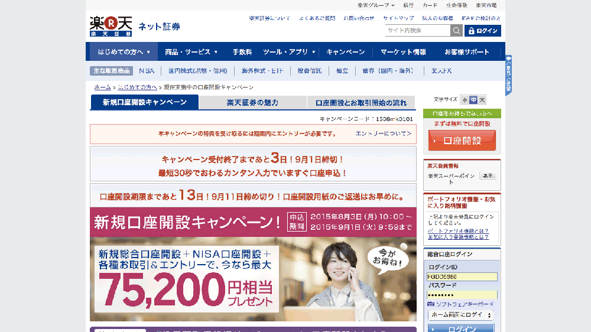
Task: Open the 楽天FX link
Action: pyautogui.click(x=441, y=71)
